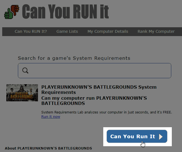
Task: Click the PLAYERUNKNOWN'S BATTLEGROUNDS System Requirements heading
Action: pyautogui.click(x=99, y=90)
